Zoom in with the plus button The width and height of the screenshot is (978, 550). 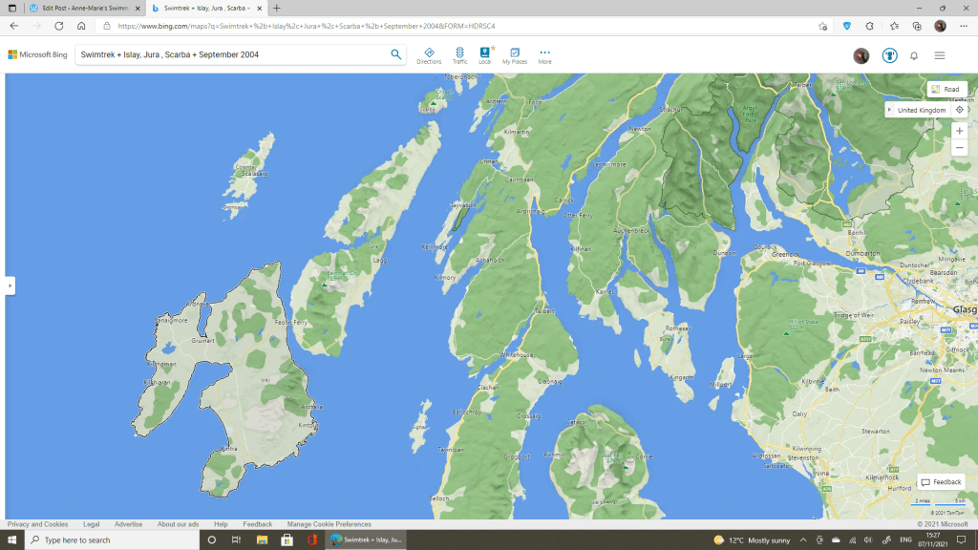(959, 131)
